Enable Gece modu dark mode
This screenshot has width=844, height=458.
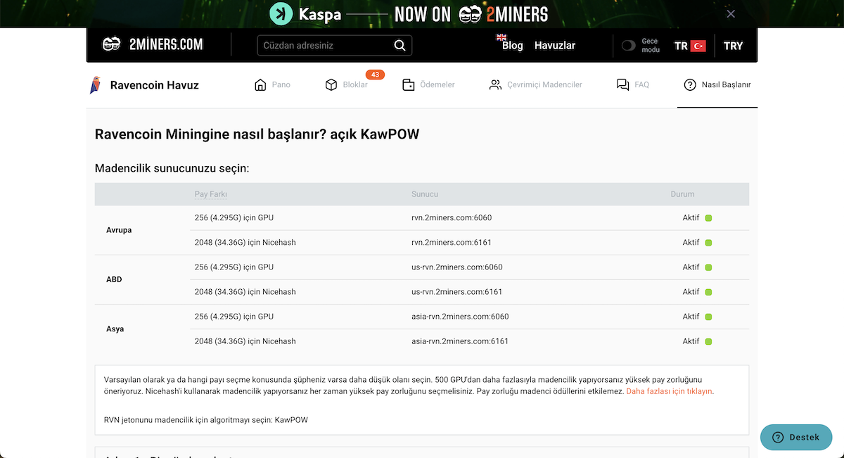628,44
